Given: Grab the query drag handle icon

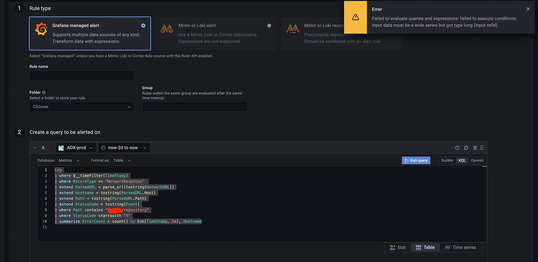Looking at the screenshot, I should 481,147.
